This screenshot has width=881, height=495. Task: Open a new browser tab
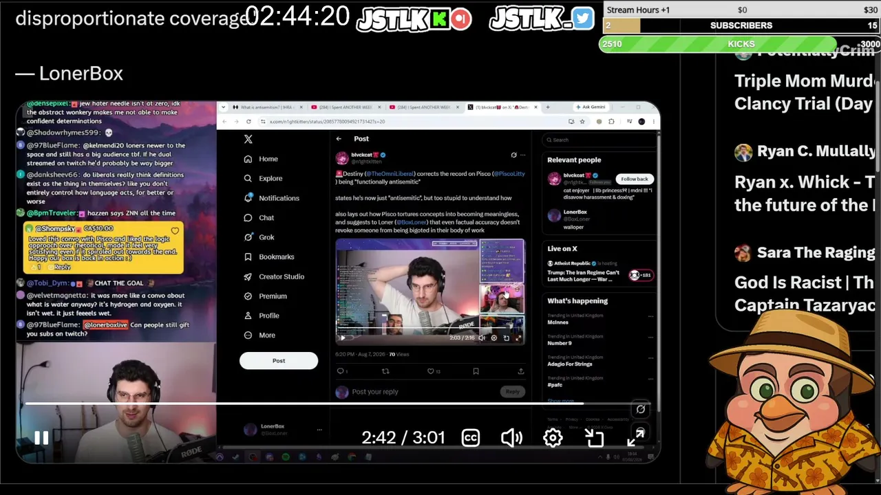click(547, 107)
